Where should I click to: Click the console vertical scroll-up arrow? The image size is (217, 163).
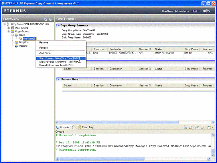point(213,135)
